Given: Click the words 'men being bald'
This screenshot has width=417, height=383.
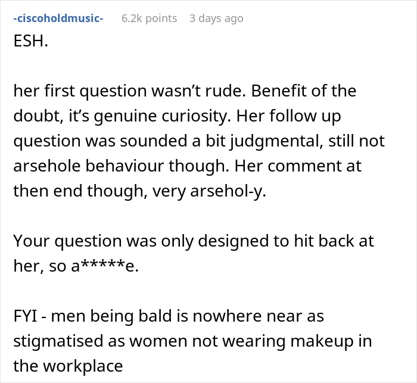Looking at the screenshot, I should tap(119, 316).
